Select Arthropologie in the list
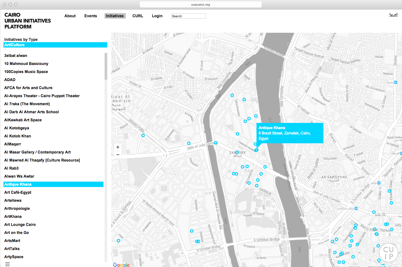The width and height of the screenshot is (402, 267). click(x=17, y=208)
